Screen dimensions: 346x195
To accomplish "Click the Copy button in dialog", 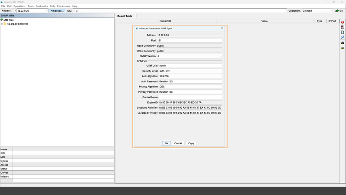I will tap(191, 143).
